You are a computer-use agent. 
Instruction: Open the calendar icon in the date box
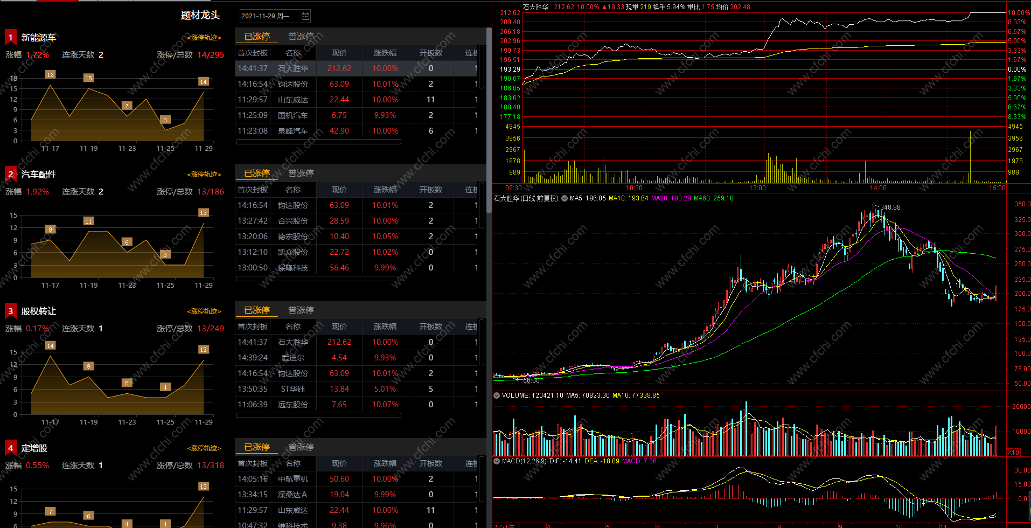305,16
